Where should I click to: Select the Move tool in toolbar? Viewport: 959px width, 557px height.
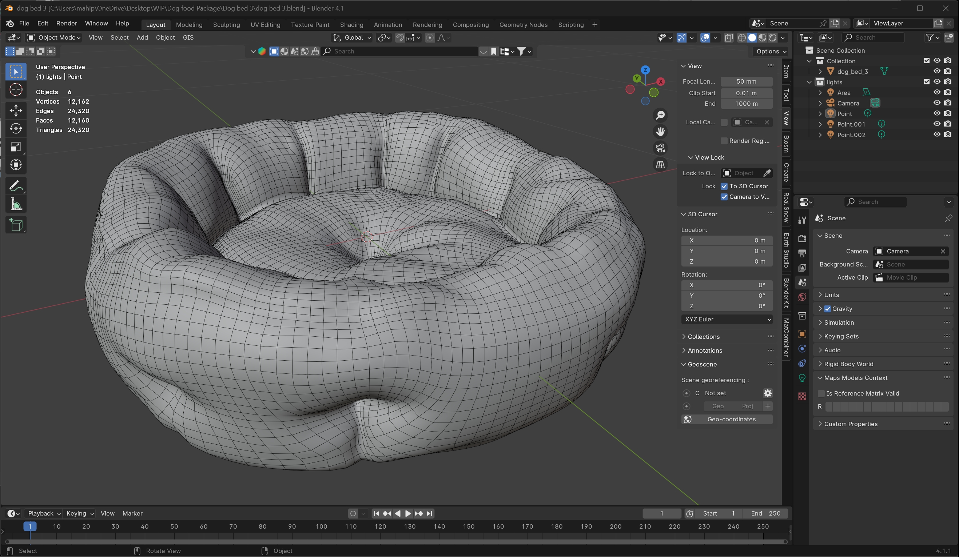click(16, 111)
